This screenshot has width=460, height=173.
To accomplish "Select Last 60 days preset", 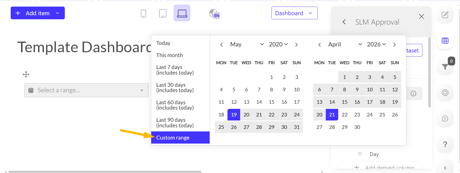I will pyautogui.click(x=180, y=105).
